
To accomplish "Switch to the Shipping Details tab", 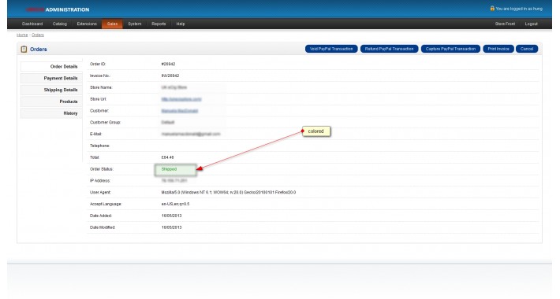I will (x=51, y=90).
